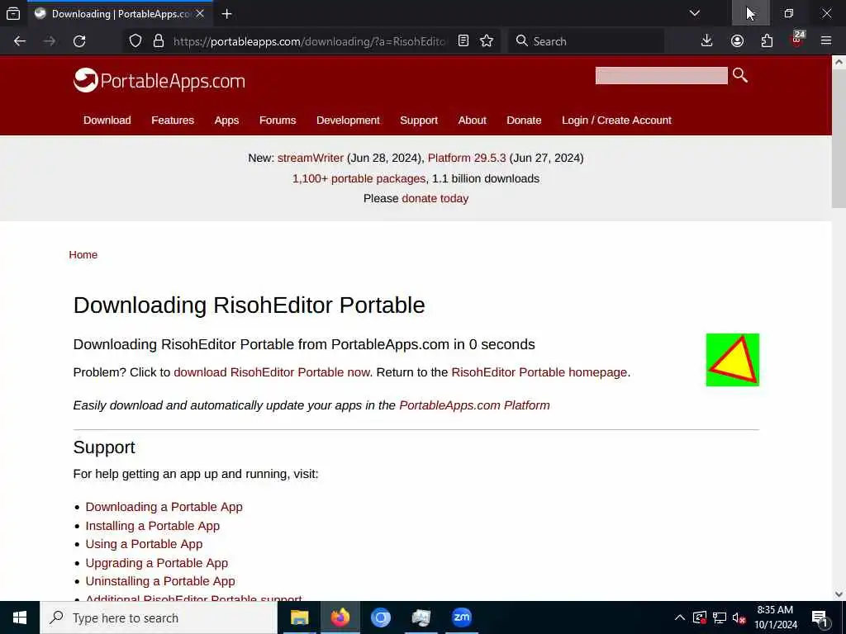
Task: Toggle reader view in address bar
Action: pos(463,41)
